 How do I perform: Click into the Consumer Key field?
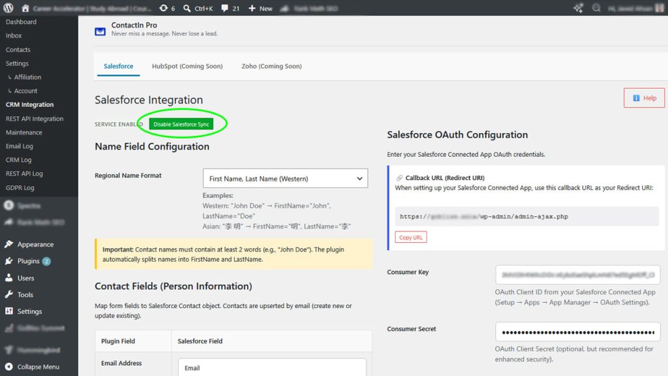578,275
